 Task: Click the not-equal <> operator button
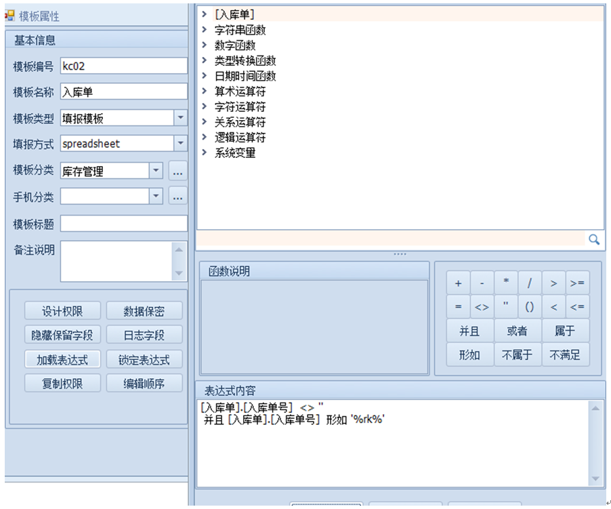coord(482,307)
